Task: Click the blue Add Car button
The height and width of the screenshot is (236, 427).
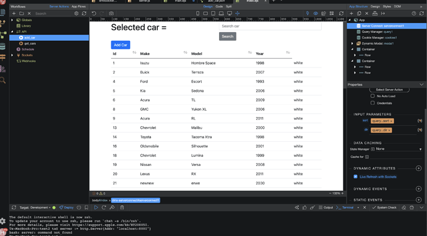Action: pos(121,45)
